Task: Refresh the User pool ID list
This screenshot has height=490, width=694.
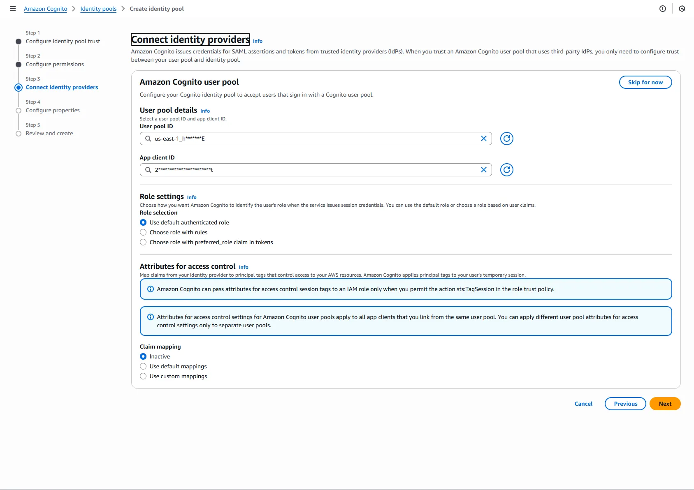Action: click(x=507, y=139)
